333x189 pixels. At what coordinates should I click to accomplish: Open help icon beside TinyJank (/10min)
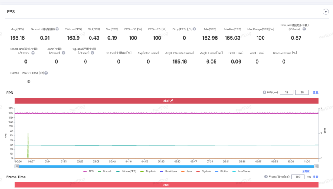[304, 29]
